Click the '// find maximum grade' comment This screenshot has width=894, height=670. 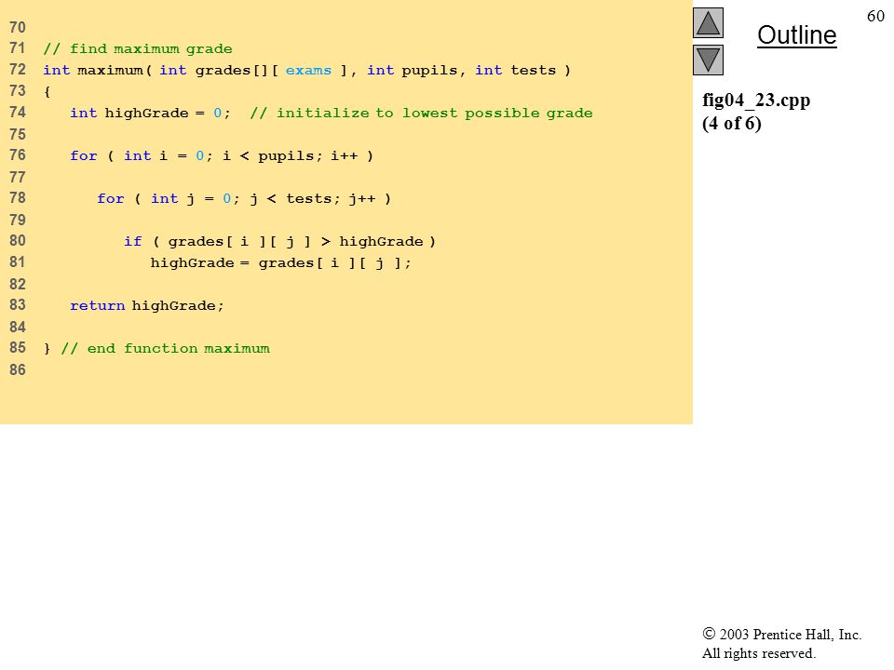(138, 49)
